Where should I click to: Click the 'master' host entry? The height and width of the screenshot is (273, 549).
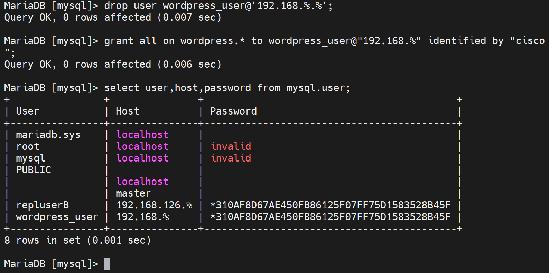[x=133, y=194]
